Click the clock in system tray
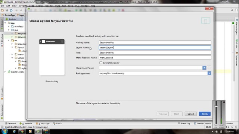 pyautogui.click(x=230, y=131)
